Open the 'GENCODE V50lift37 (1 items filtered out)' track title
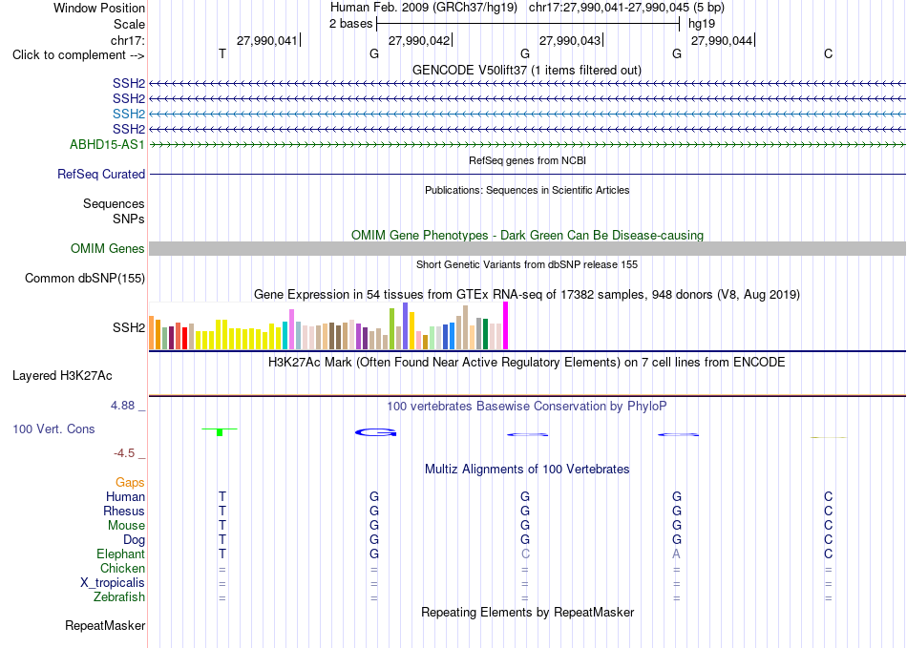The height and width of the screenshot is (648, 907). (527, 70)
